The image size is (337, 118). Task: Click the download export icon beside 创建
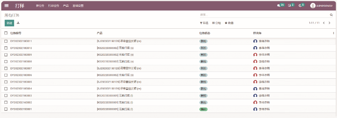pos(18,23)
